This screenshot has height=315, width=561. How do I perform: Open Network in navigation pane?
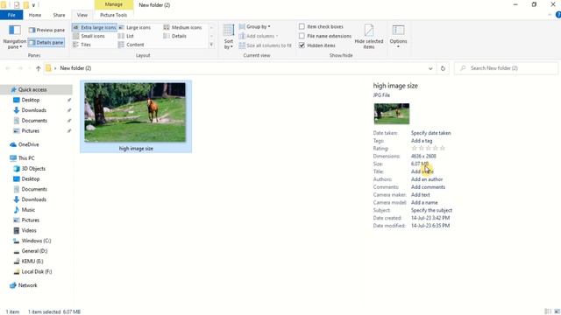coord(27,285)
